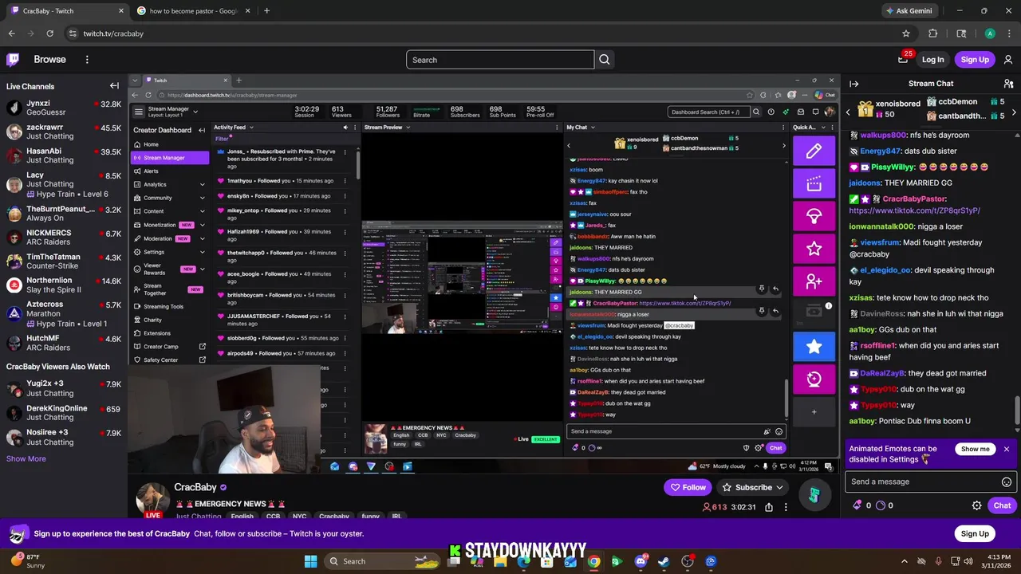
Task: Reload the page in Chrome
Action: (x=49, y=33)
